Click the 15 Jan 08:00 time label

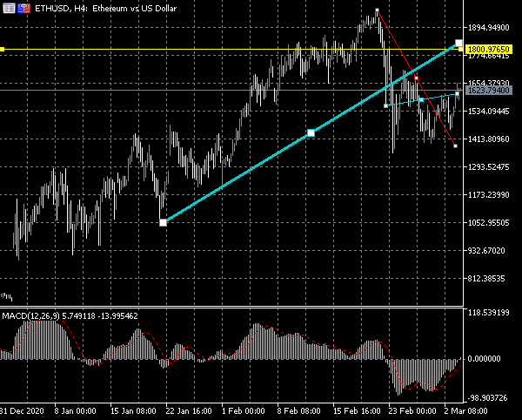133,411
